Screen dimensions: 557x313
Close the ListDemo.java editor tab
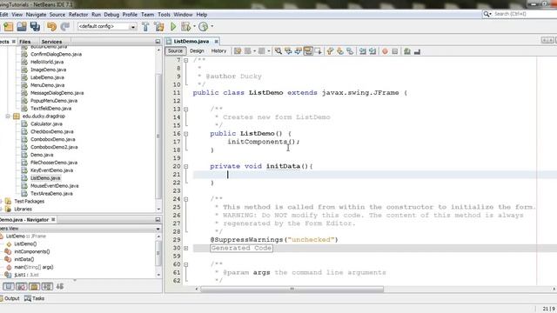[x=216, y=42]
